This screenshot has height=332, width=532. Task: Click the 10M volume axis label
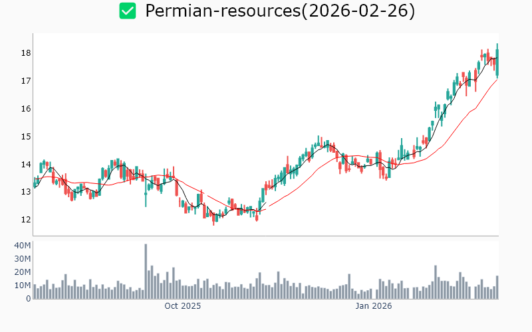click(23, 286)
